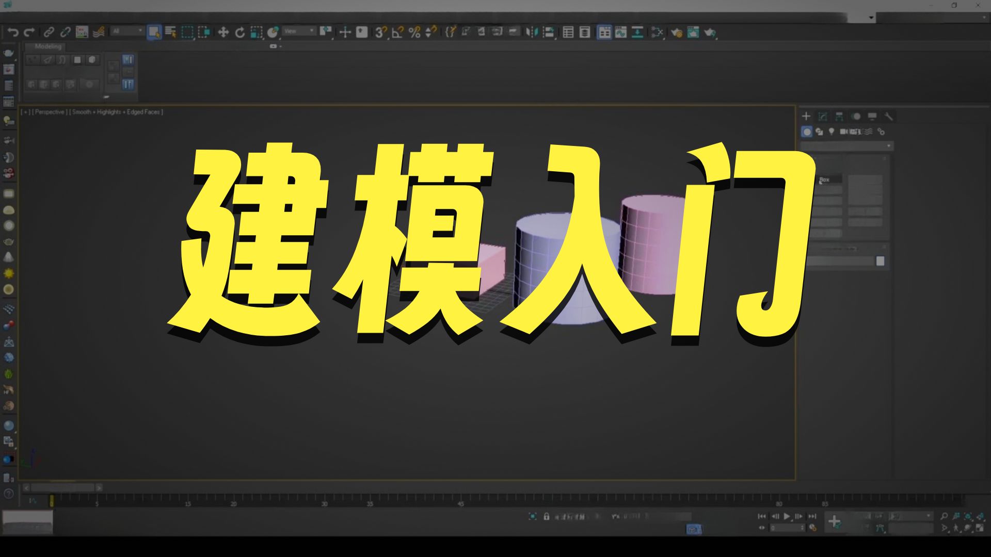
Task: Toggle Percent Snap button
Action: tap(414, 32)
